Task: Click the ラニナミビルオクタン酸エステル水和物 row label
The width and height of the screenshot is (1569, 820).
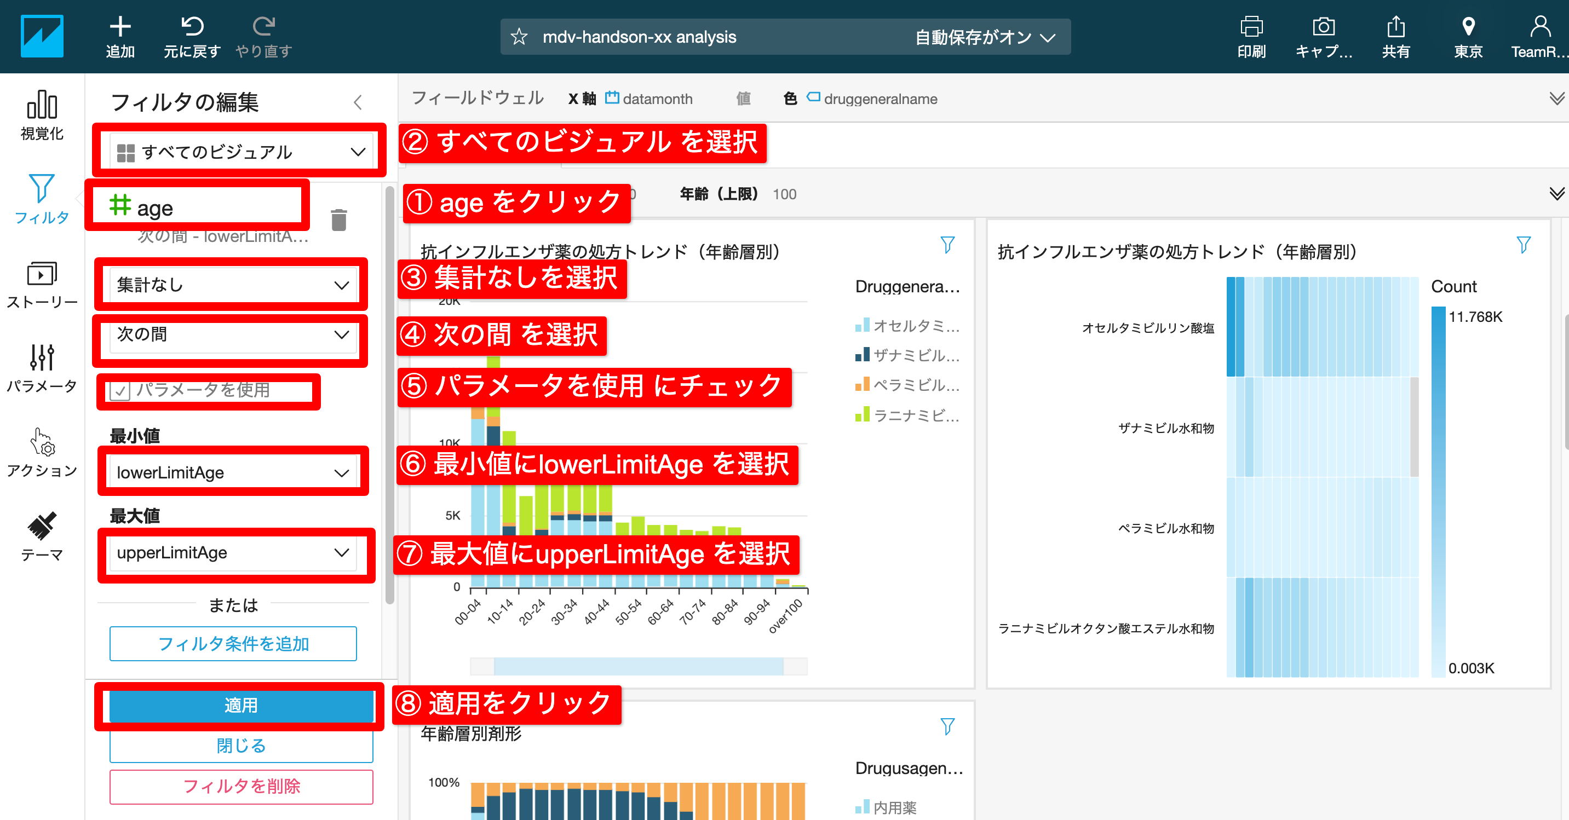Action: coord(1106,629)
